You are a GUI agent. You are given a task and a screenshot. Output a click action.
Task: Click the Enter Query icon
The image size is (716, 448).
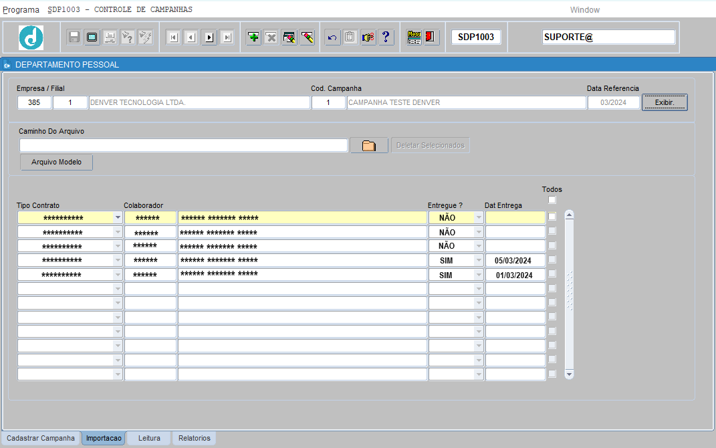coord(128,37)
